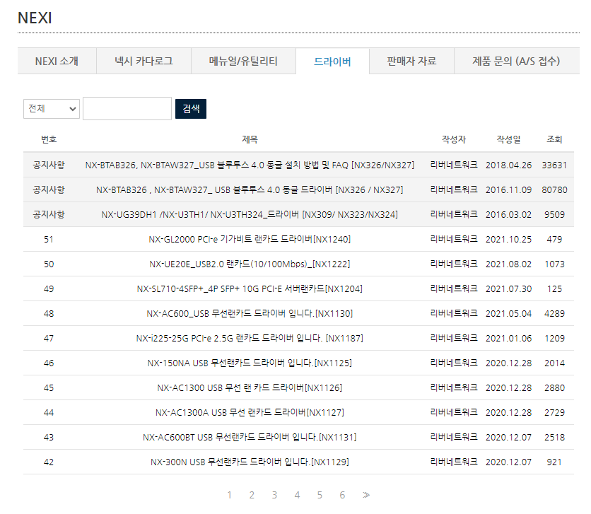
Task: Click the date 2018.04.26 cell
Action: [508, 165]
